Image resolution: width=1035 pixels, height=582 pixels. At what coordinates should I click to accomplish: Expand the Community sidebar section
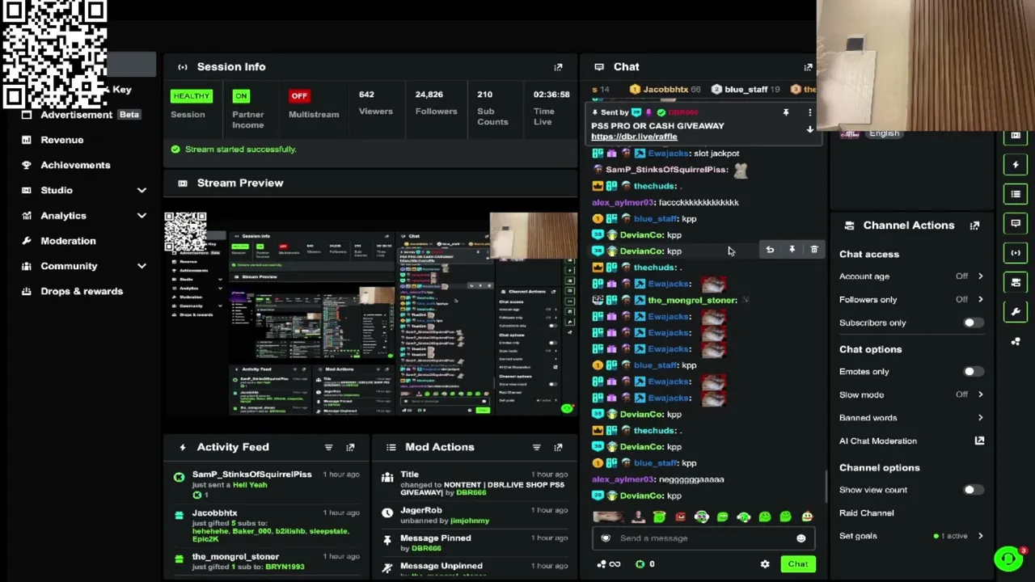click(142, 266)
